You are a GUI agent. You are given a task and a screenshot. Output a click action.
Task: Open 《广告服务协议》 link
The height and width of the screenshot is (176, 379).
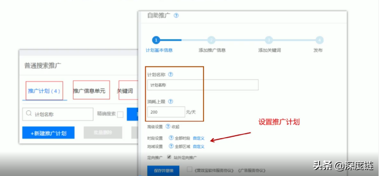click(251, 170)
